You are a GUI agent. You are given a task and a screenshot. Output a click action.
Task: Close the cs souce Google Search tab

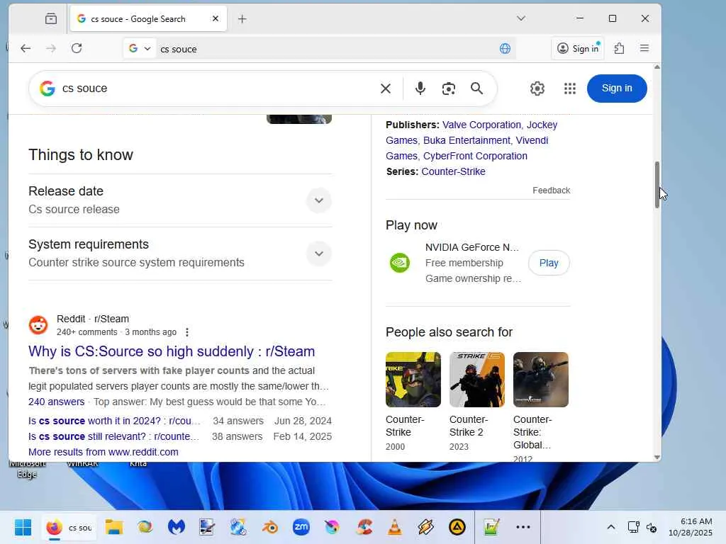(216, 19)
